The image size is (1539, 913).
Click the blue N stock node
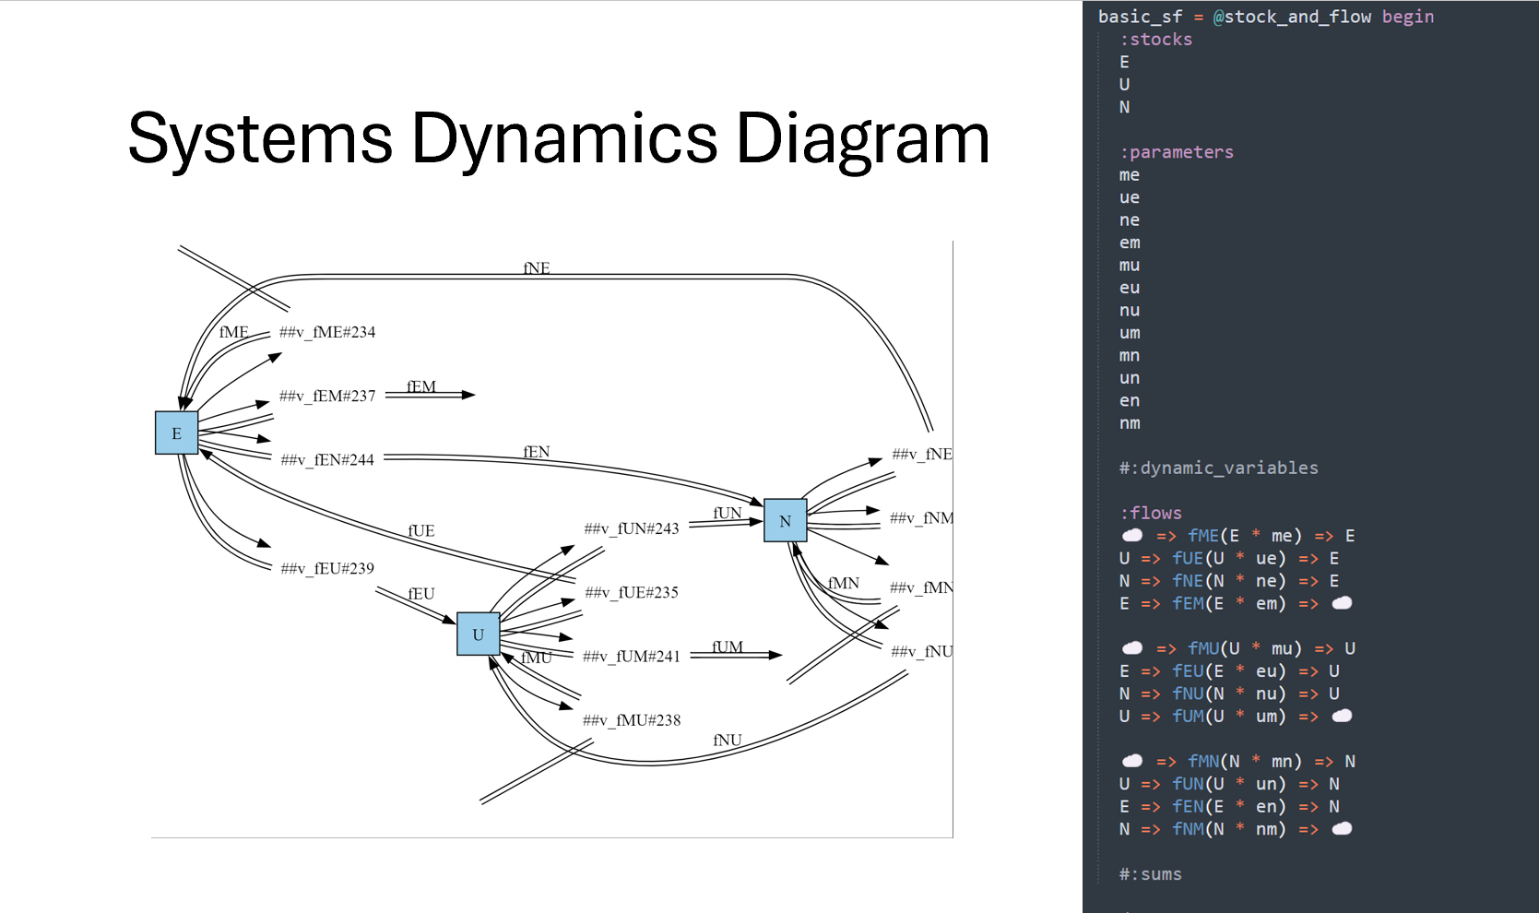coord(786,521)
